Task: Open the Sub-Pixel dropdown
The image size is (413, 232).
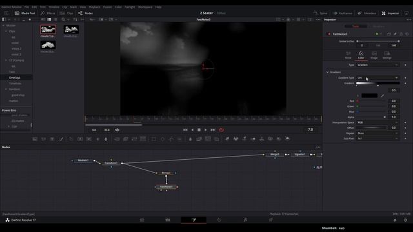Action: pos(378,139)
